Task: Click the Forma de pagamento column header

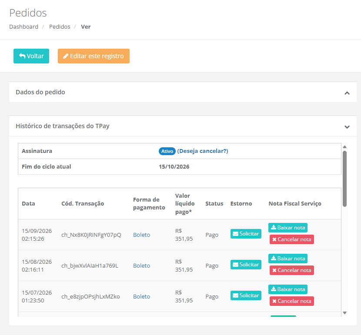Action: (149, 203)
